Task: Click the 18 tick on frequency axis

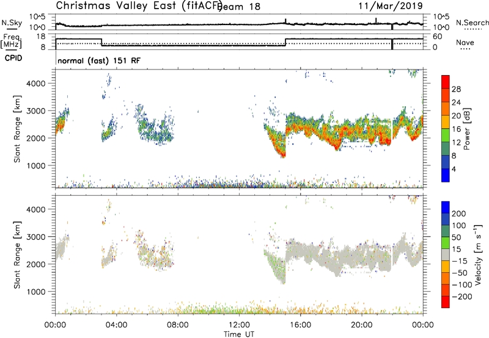Action: tap(42, 37)
